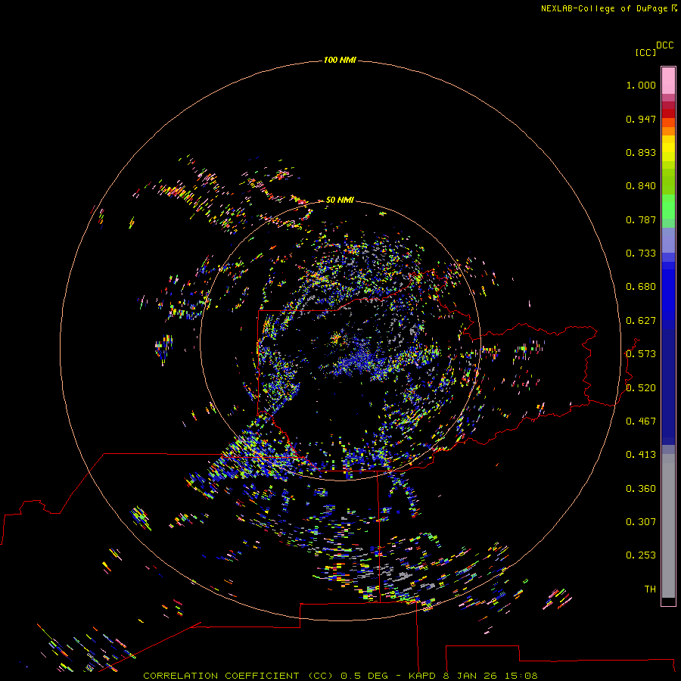Click the 0.733 legend value
Image resolution: width=681 pixels, height=681 pixels.
(641, 253)
